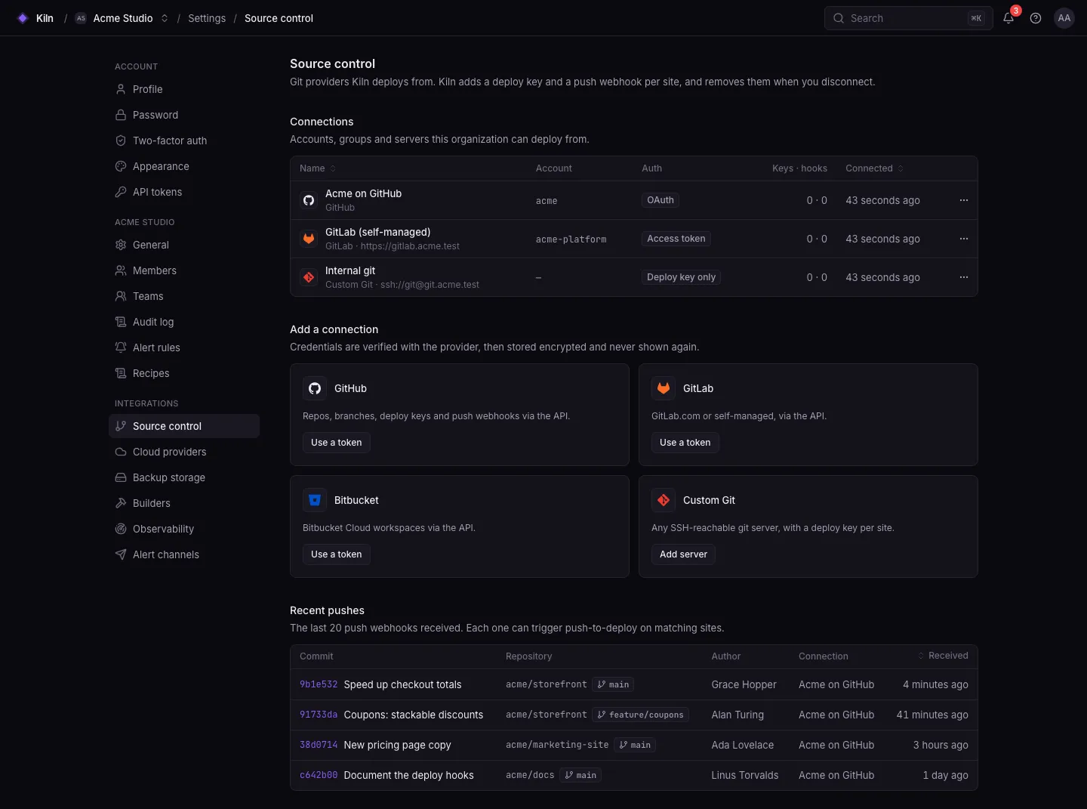
Task: Open commit 91733da link
Action: [319, 715]
